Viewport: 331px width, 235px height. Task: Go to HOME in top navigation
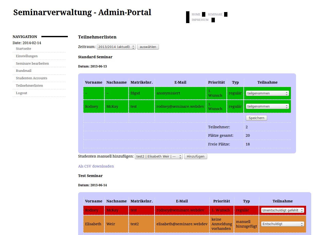tap(196, 14)
